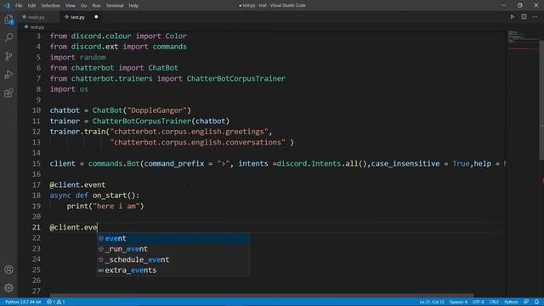Click '@client.event' decorator on line 17
544x306 pixels.
77,184
